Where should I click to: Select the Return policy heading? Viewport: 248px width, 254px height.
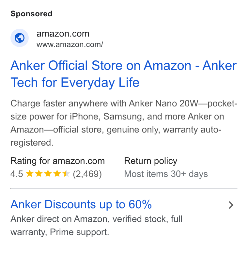(151, 161)
